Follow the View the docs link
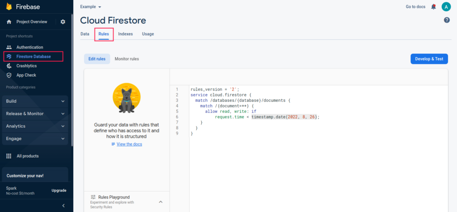This screenshot has height=212, width=457. point(129,144)
